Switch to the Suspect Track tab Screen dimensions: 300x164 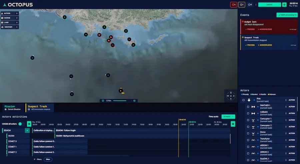tap(39, 108)
